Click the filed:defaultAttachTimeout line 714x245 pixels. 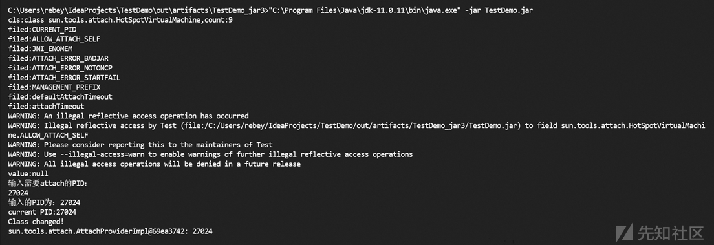tap(60, 96)
